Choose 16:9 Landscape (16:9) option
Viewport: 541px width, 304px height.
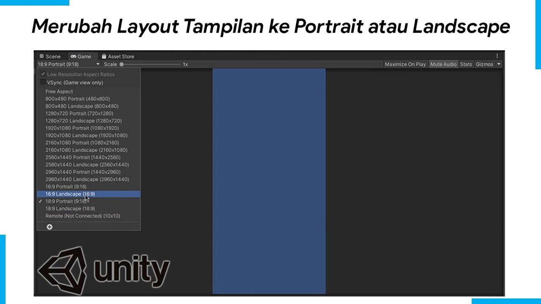click(88, 194)
